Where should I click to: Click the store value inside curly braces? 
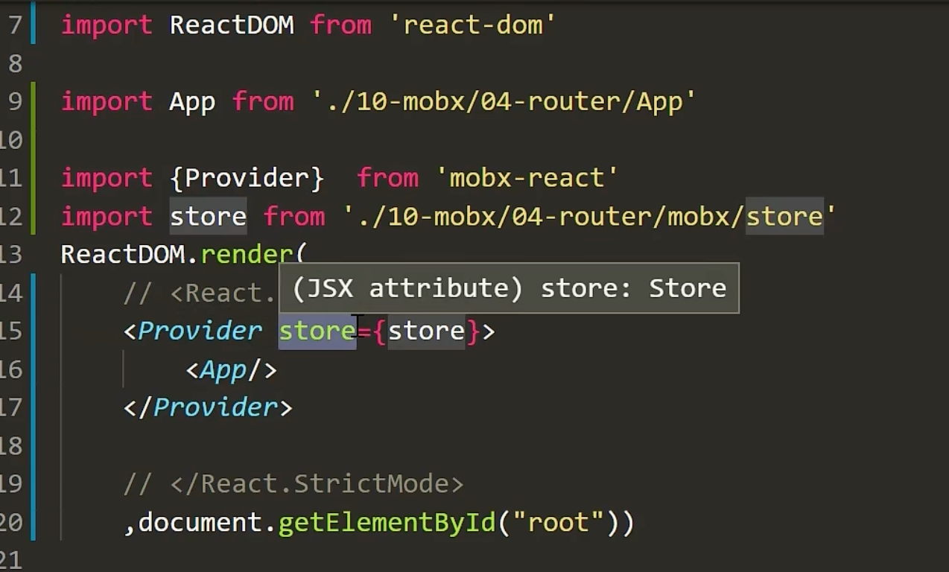[426, 331]
